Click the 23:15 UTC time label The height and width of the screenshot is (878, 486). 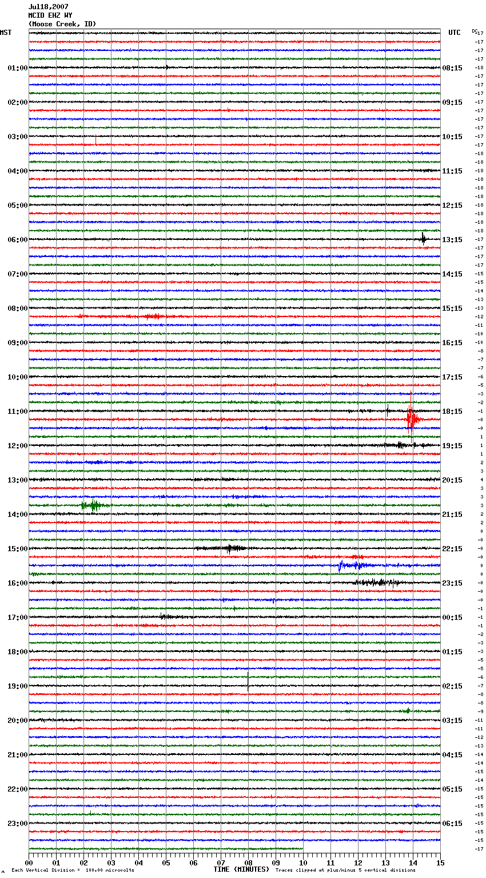click(452, 583)
